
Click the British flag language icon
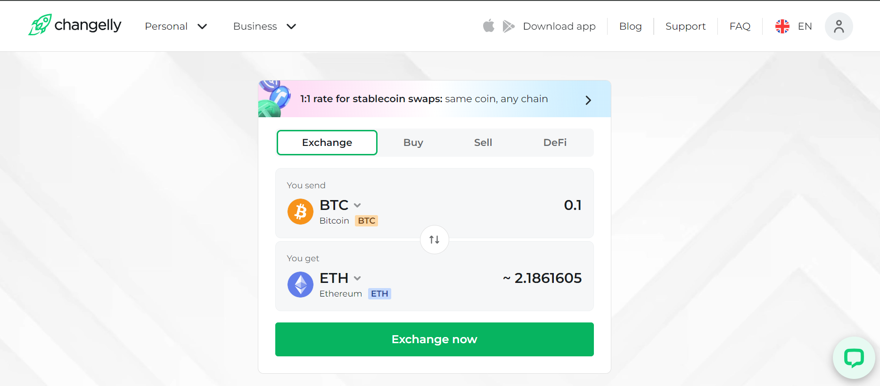[x=782, y=26]
